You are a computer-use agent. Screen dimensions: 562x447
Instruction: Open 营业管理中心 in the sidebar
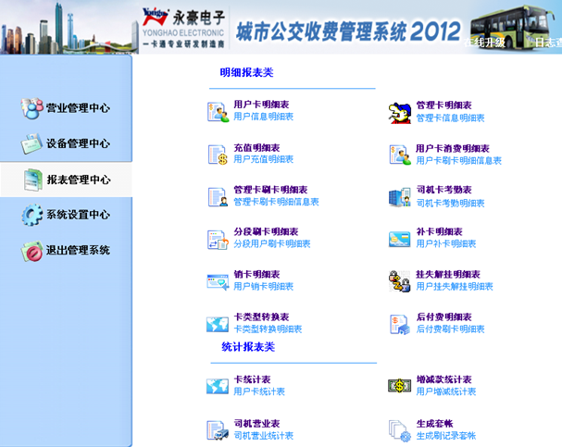[x=67, y=108]
